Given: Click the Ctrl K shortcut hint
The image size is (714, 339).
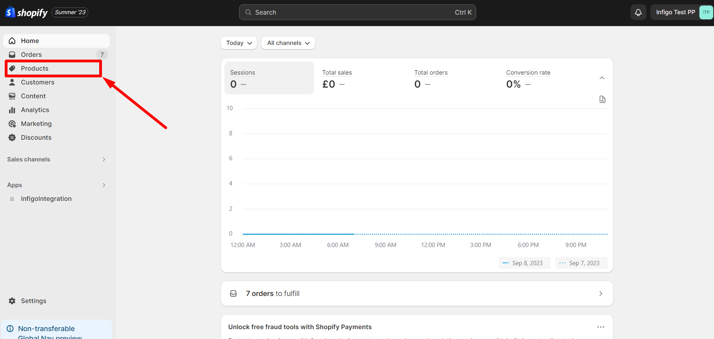Looking at the screenshot, I should [x=463, y=13].
